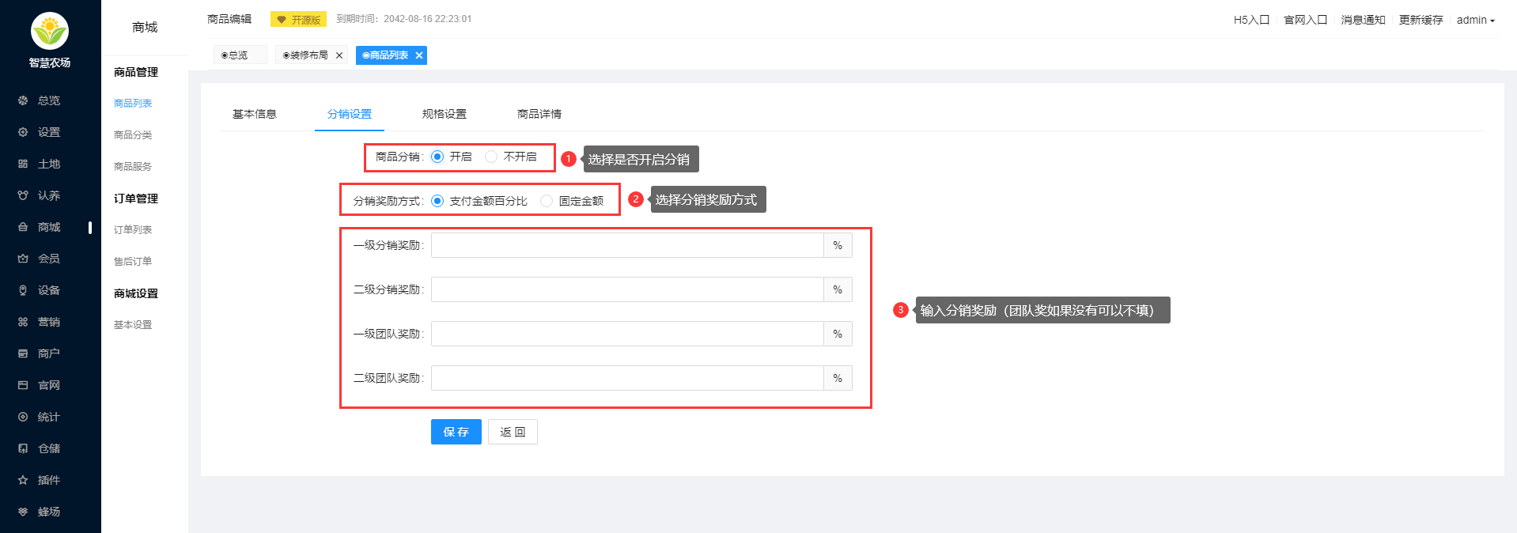
Task: Select 不开启 for 商品分销
Action: click(x=491, y=157)
